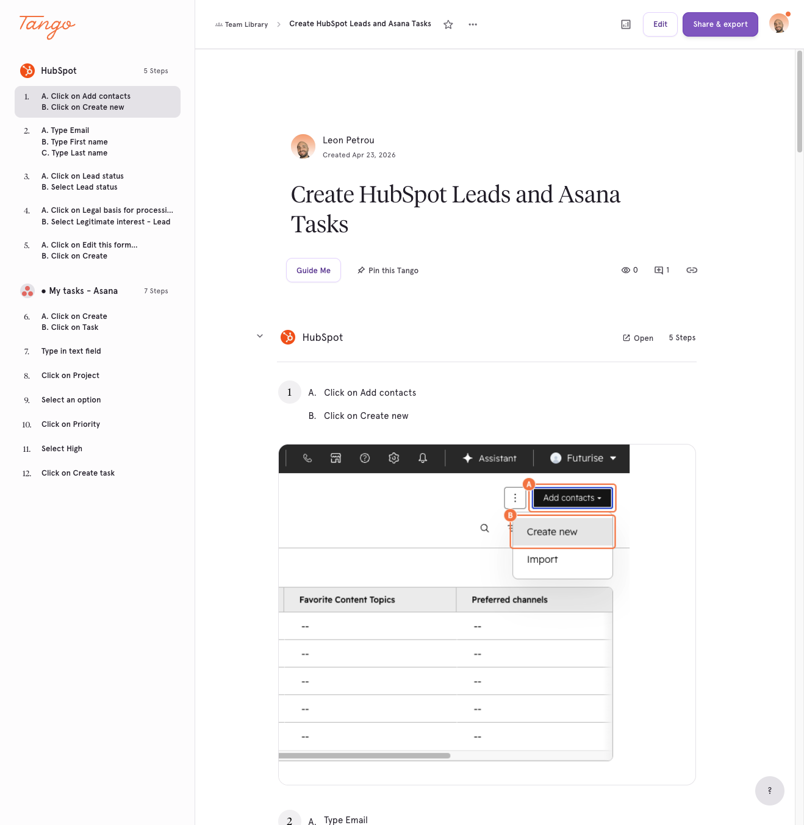This screenshot has width=804, height=825.
Task: Click the breadcrumb workflow title
Action: [x=360, y=24]
